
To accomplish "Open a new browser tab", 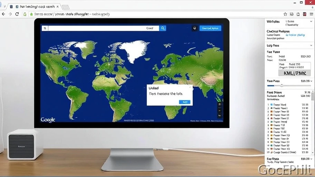I will click(65, 7).
